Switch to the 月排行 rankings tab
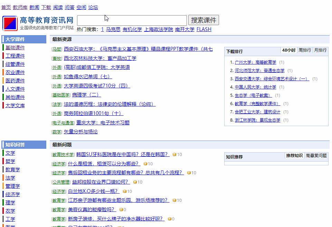The width and height of the screenshot is (332, 227). (x=320, y=50)
